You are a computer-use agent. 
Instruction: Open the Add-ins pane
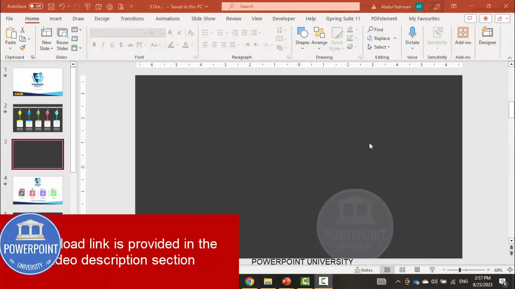(463, 36)
